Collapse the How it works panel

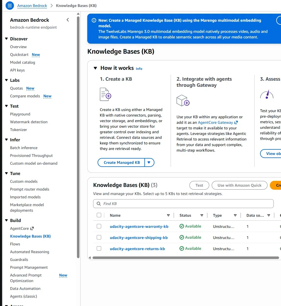click(x=95, y=68)
